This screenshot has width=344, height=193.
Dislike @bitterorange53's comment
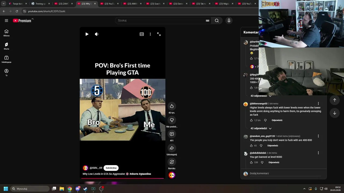point(265,120)
